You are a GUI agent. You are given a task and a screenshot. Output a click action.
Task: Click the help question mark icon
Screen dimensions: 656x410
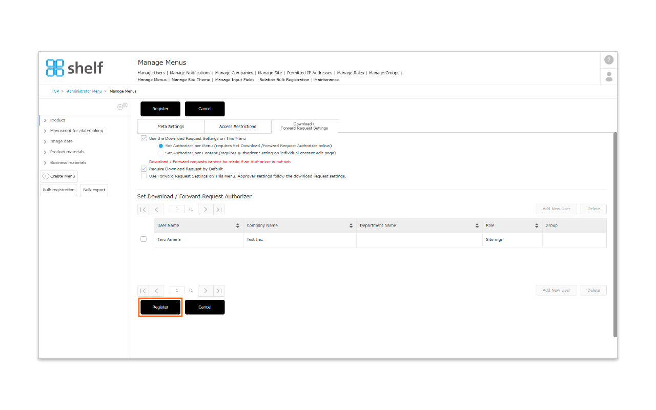click(x=609, y=60)
